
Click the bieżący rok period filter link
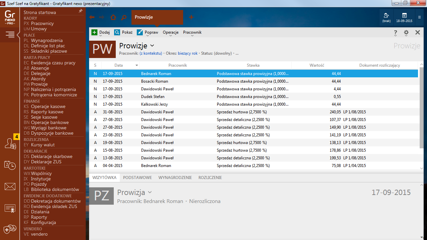[187, 53]
